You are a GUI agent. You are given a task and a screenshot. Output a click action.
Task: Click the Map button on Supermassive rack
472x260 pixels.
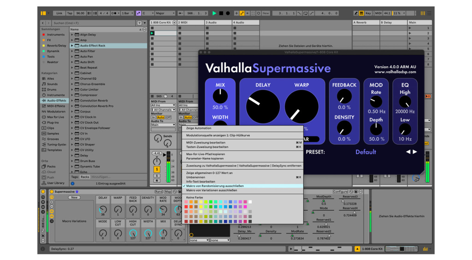pos(168,191)
